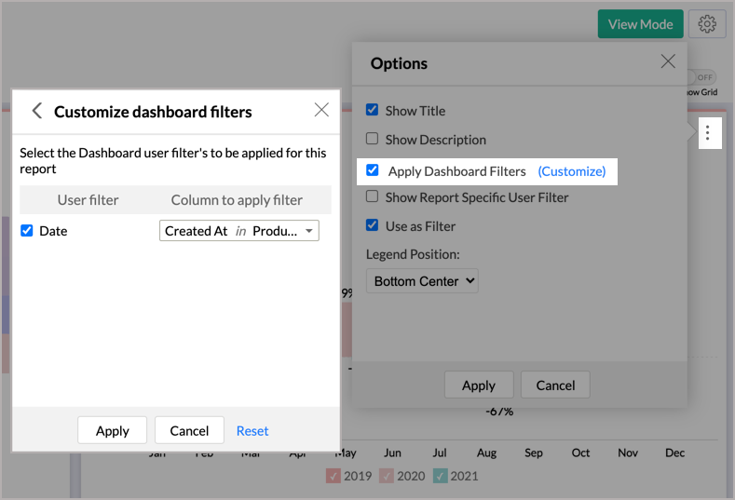Close the Options panel
This screenshot has width=735, height=500.
[668, 61]
